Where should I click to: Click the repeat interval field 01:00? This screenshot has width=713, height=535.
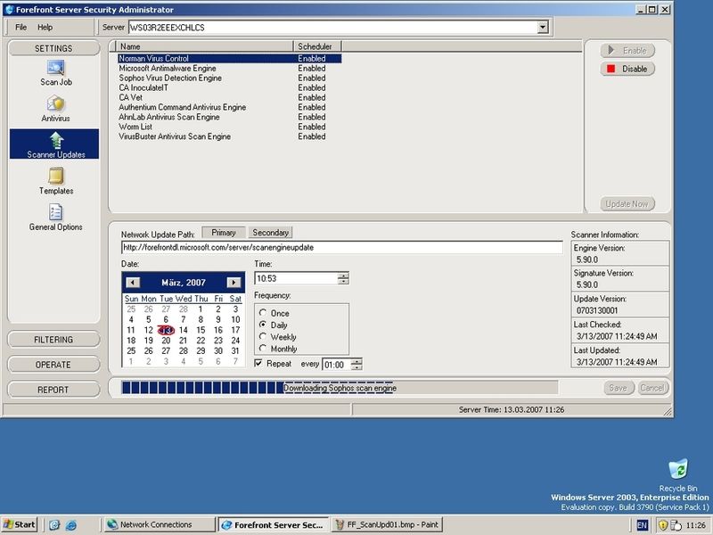(x=337, y=365)
